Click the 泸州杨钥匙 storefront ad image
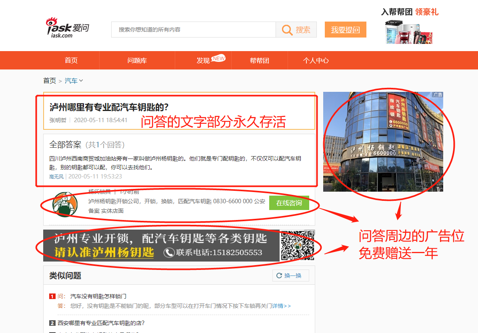This screenshot has width=478, height=333. click(x=383, y=142)
